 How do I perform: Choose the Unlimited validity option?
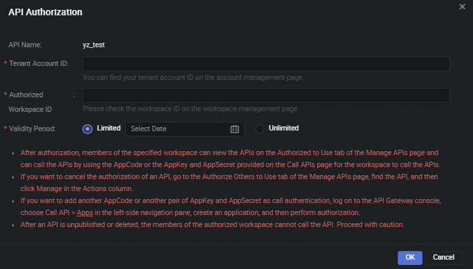[x=259, y=129]
